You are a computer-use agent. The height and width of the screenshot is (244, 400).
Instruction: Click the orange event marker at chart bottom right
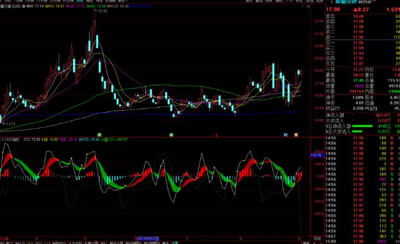click(296, 134)
